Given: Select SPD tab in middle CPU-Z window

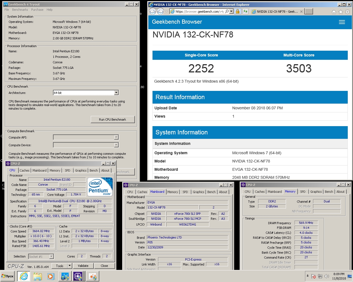Looking at the screenshot, I should tap(185, 192).
